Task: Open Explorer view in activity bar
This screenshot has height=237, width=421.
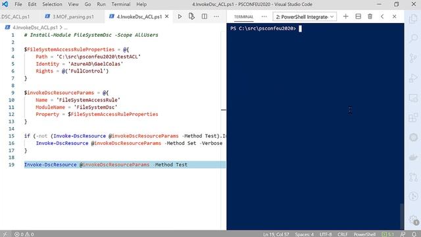Action: point(413,19)
